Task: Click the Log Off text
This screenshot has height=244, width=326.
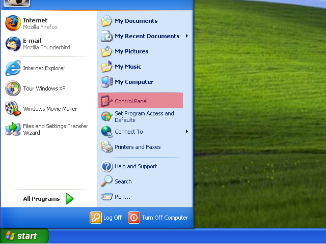Action: tap(113, 218)
